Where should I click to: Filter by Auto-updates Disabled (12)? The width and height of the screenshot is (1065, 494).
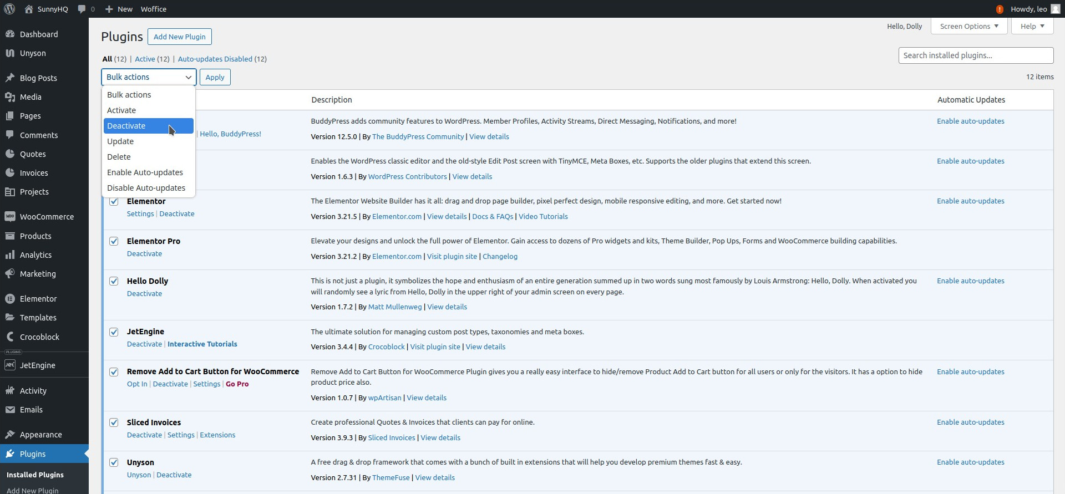(222, 59)
